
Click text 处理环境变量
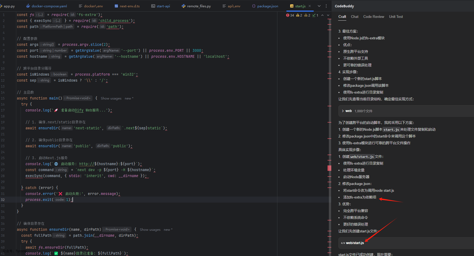tap(354, 170)
